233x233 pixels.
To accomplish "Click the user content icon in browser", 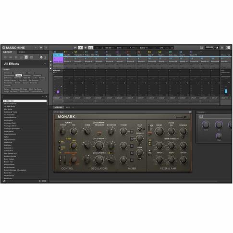I will (x=45, y=57).
